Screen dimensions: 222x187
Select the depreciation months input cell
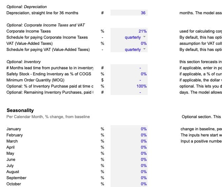point(129,13)
